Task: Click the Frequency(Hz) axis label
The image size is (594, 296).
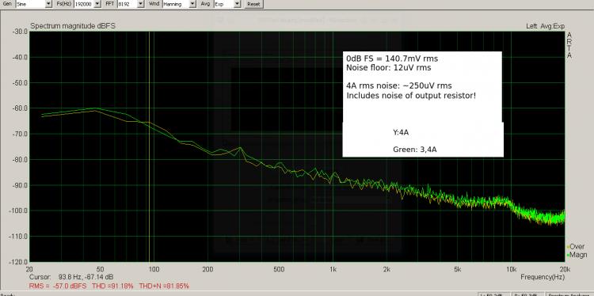Action: (x=543, y=277)
